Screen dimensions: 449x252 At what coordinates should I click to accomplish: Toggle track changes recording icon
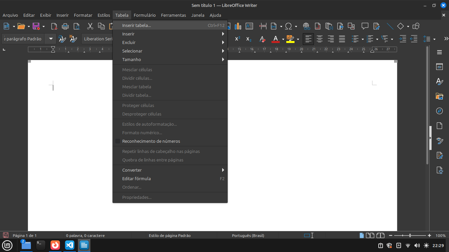(x=376, y=26)
